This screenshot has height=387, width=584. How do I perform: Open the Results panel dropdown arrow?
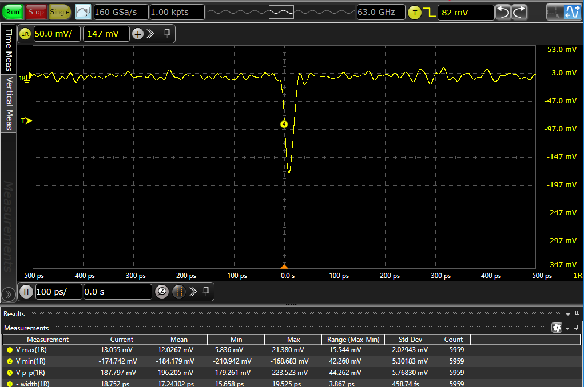(568, 314)
